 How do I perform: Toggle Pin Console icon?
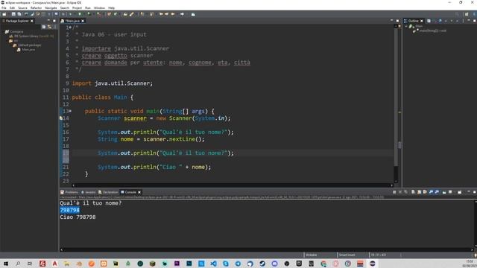[444, 192]
